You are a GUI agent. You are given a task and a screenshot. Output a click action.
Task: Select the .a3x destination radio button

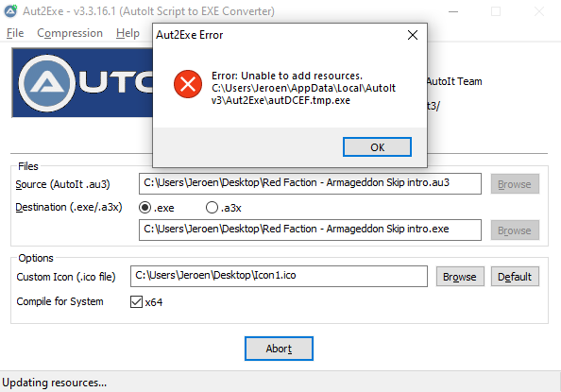[212, 208]
